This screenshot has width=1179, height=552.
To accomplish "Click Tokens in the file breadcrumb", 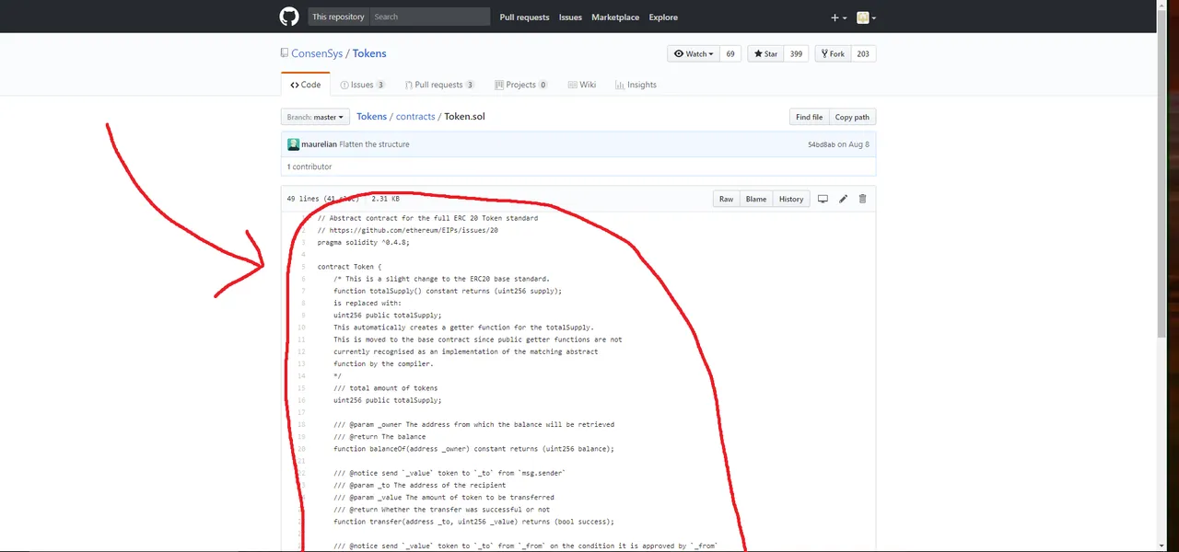I will 372,117.
